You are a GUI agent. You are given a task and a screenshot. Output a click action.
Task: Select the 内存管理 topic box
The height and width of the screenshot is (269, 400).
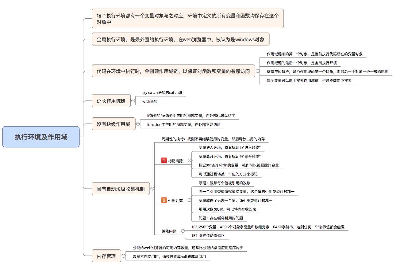pyautogui.click(x=106, y=256)
